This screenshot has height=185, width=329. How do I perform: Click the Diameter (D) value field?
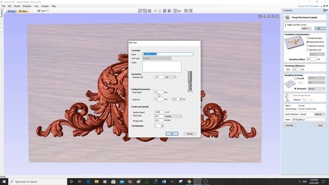pyautogui.click(x=159, y=77)
